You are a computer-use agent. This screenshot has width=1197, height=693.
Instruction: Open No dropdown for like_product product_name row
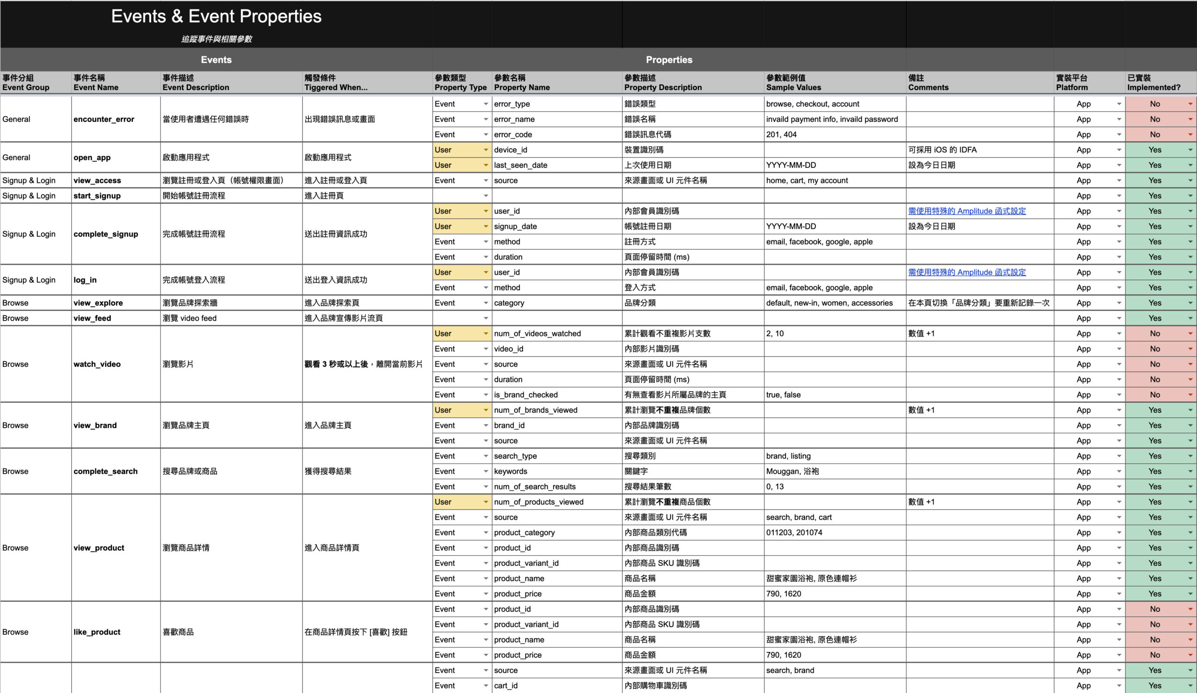[1190, 640]
